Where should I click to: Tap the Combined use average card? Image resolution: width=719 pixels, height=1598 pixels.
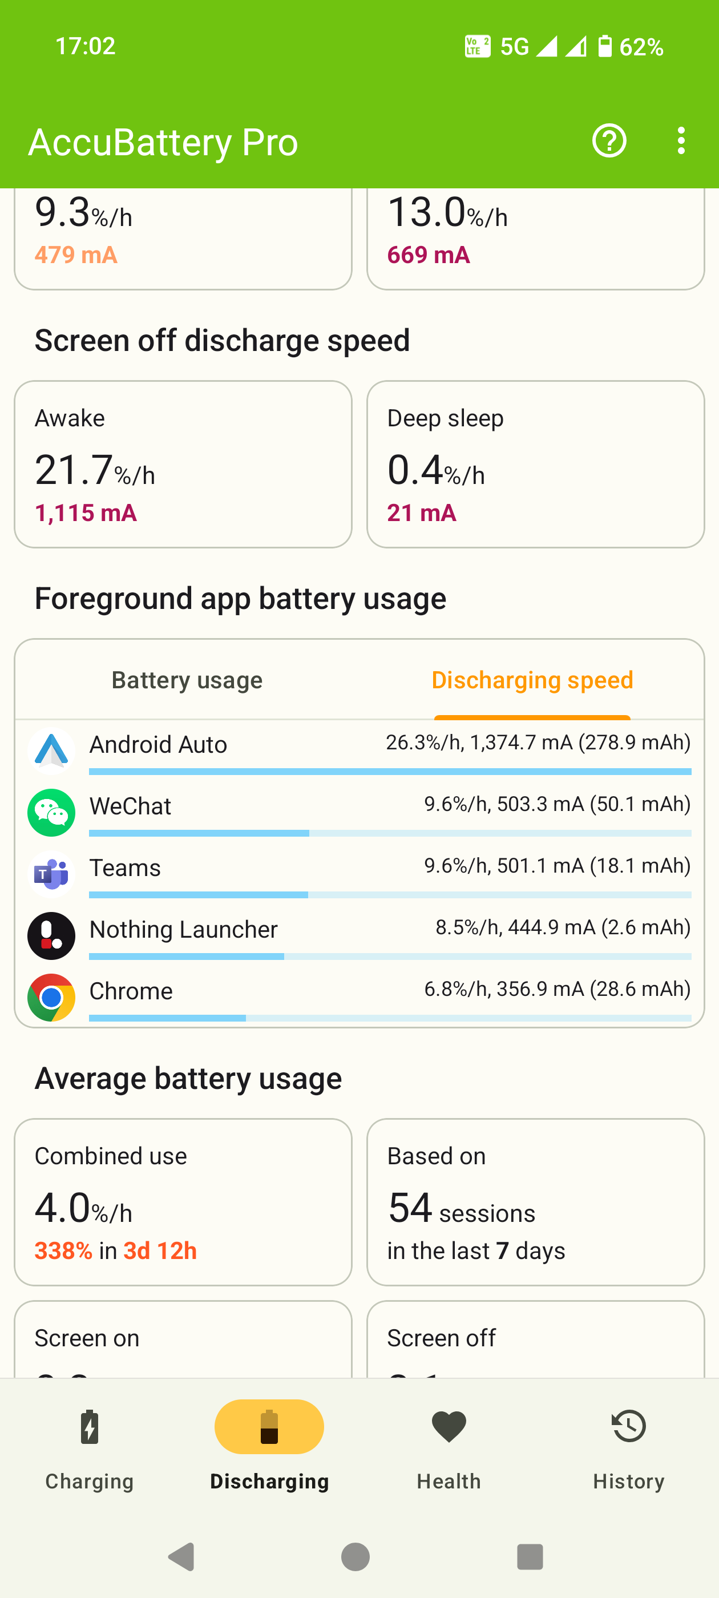183,1201
